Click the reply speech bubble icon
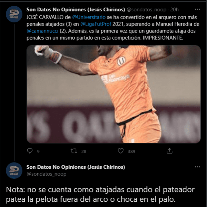This screenshot has height=207, width=207. 30,151
